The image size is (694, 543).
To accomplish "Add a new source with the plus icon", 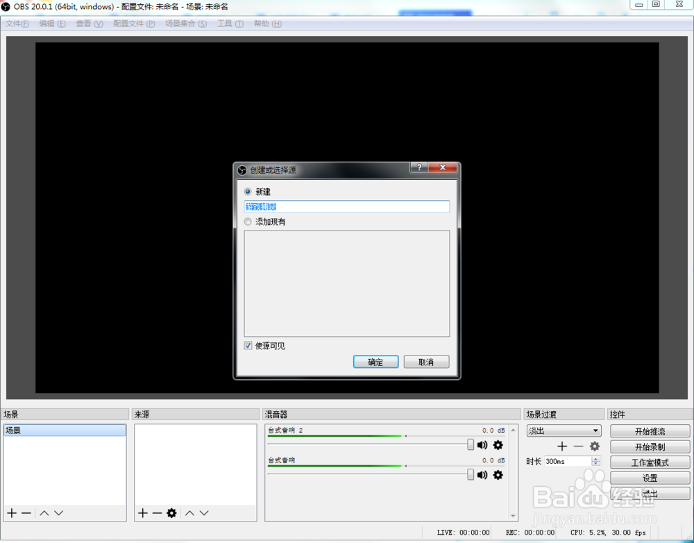I will [142, 513].
